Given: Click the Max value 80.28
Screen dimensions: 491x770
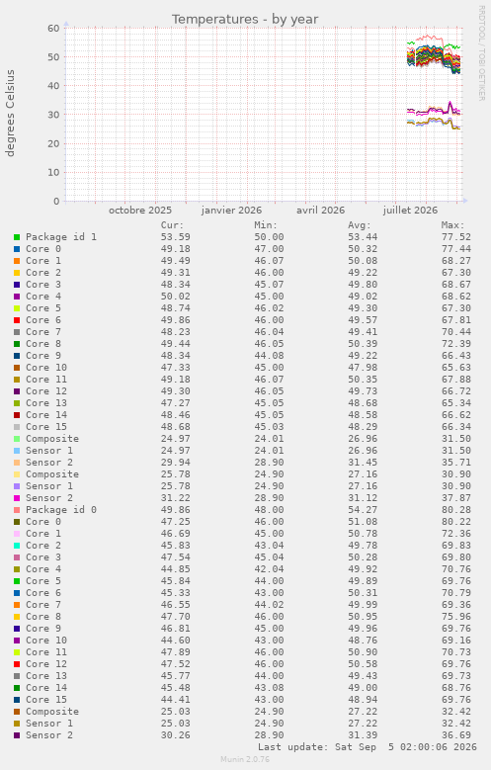Looking at the screenshot, I should click(x=456, y=510).
